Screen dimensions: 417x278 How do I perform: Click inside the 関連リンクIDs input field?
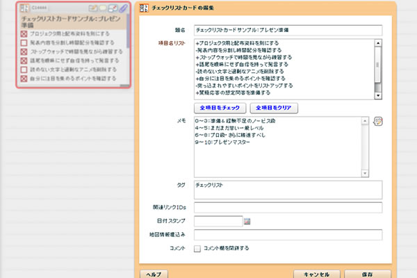pyautogui.click(x=288, y=208)
